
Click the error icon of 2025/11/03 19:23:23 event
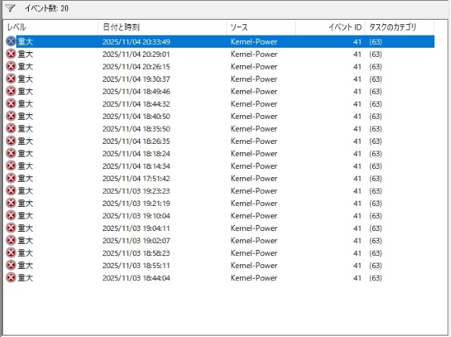pyautogui.click(x=11, y=191)
